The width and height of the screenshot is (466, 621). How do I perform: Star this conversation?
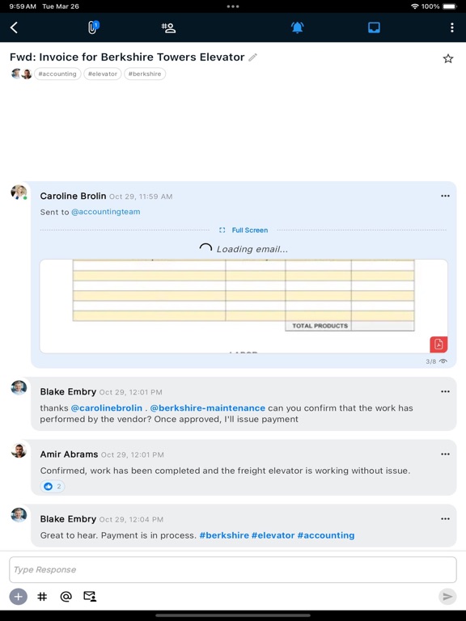pos(447,58)
